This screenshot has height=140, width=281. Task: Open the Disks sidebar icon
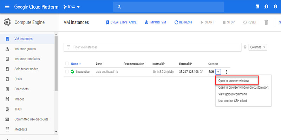pos(7,79)
